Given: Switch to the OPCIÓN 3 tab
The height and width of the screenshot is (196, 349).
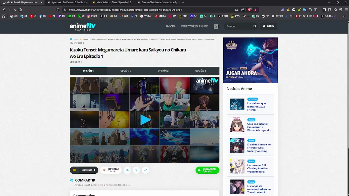Looking at the screenshot, I should coord(163,71).
